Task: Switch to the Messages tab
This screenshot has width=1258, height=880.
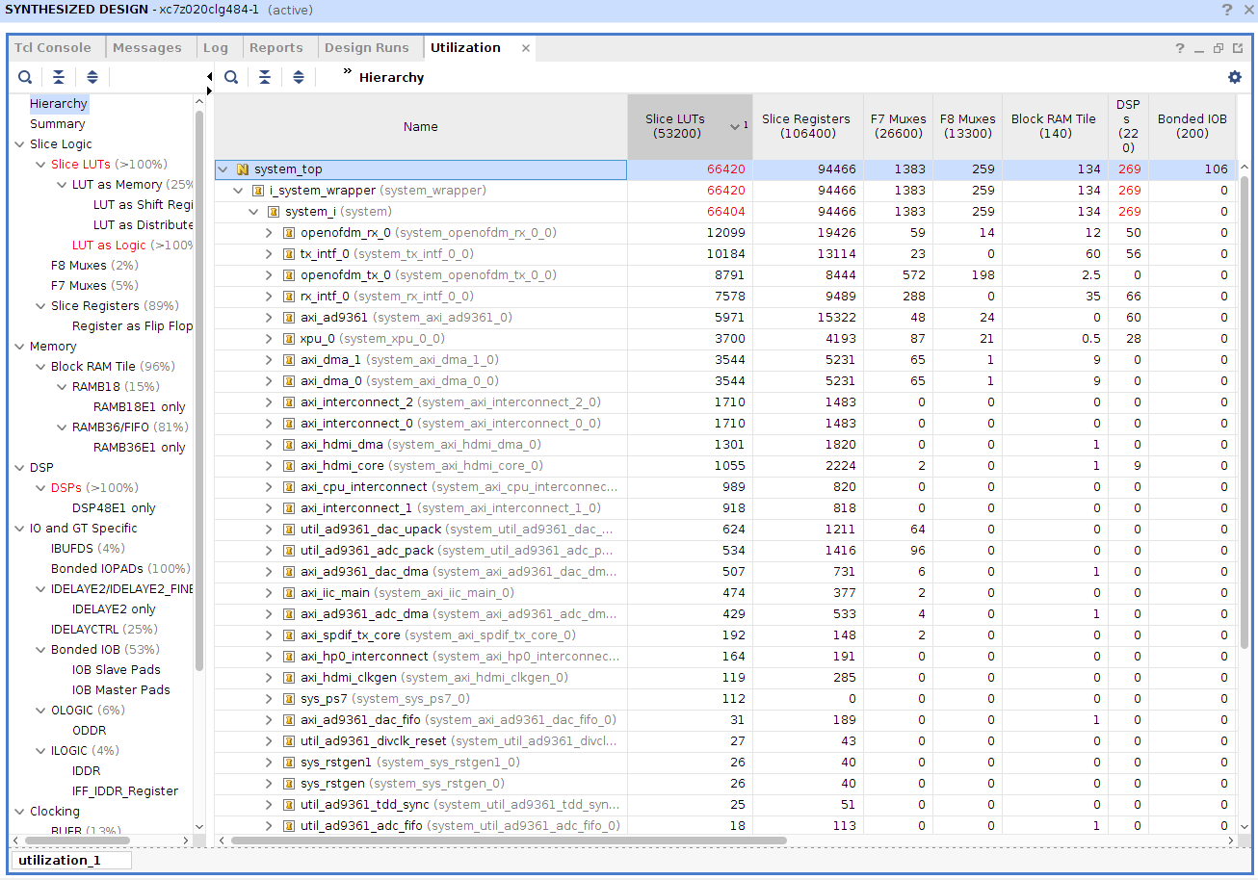Action: [146, 47]
